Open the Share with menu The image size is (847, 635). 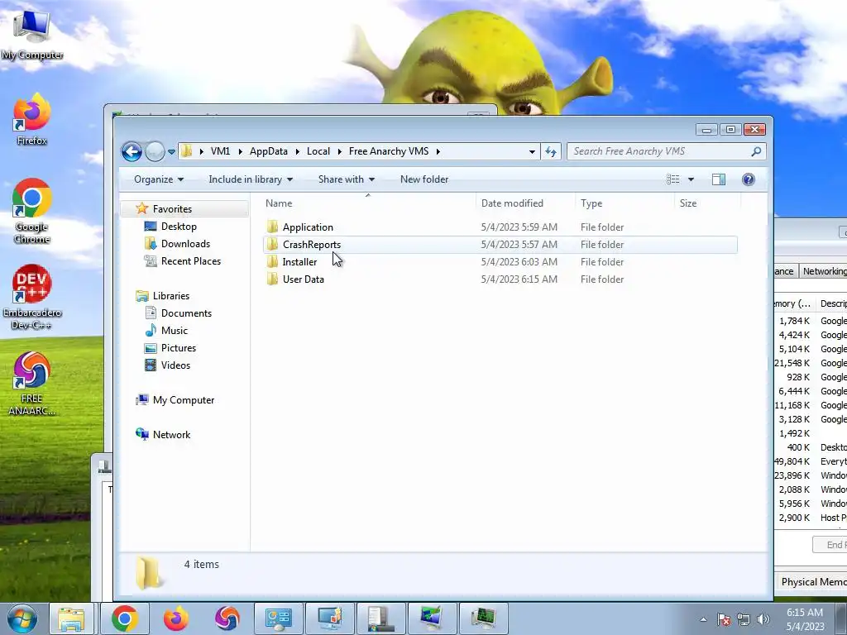click(347, 179)
